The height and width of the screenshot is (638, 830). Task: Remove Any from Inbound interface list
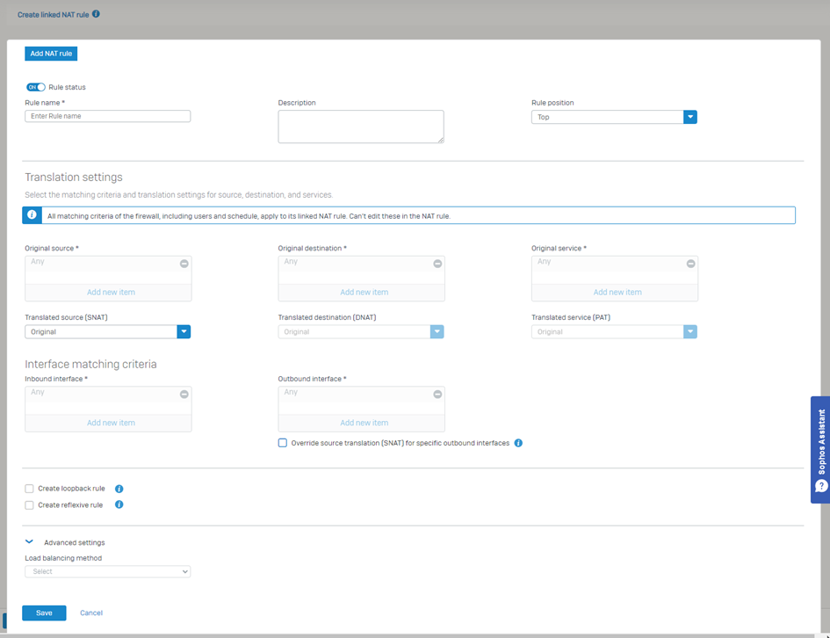[x=184, y=395]
